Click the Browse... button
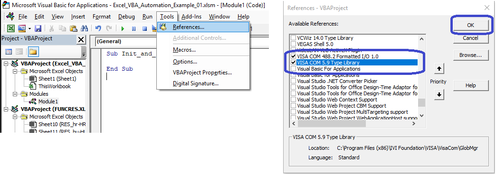 470,55
